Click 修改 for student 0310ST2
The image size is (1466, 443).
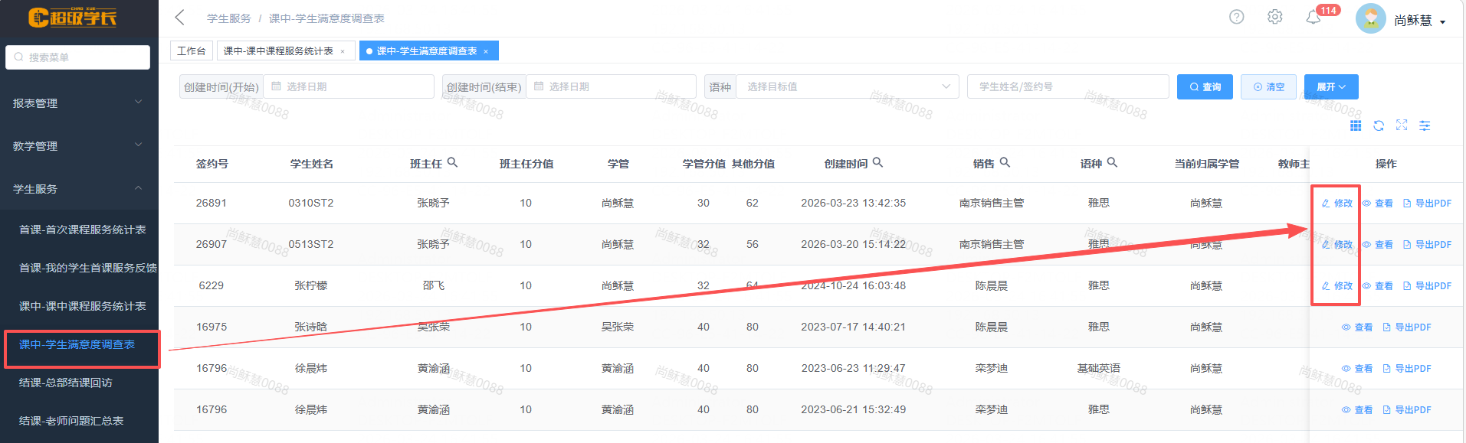(1337, 204)
